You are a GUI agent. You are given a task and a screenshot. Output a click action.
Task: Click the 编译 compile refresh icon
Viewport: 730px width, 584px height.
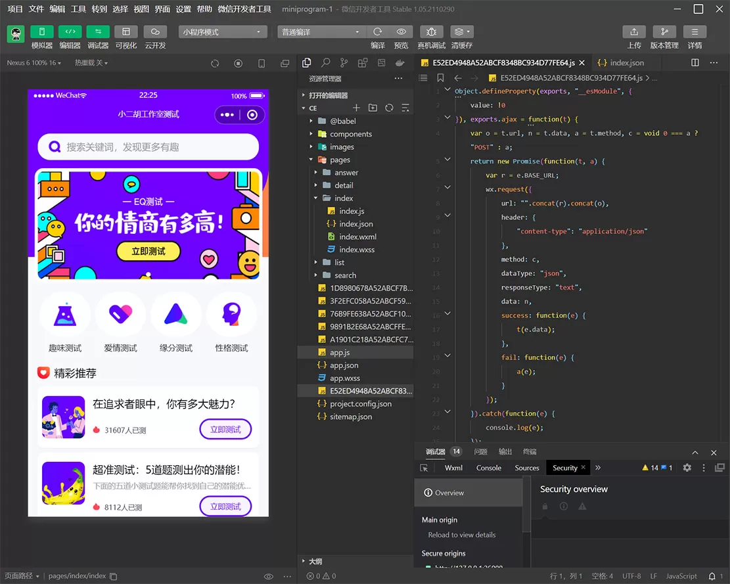coord(377,32)
